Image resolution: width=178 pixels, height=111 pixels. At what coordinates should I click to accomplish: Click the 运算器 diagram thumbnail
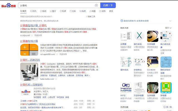tap(126, 36)
